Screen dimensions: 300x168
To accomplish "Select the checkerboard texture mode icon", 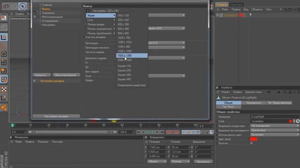I will click(x=4, y=89).
